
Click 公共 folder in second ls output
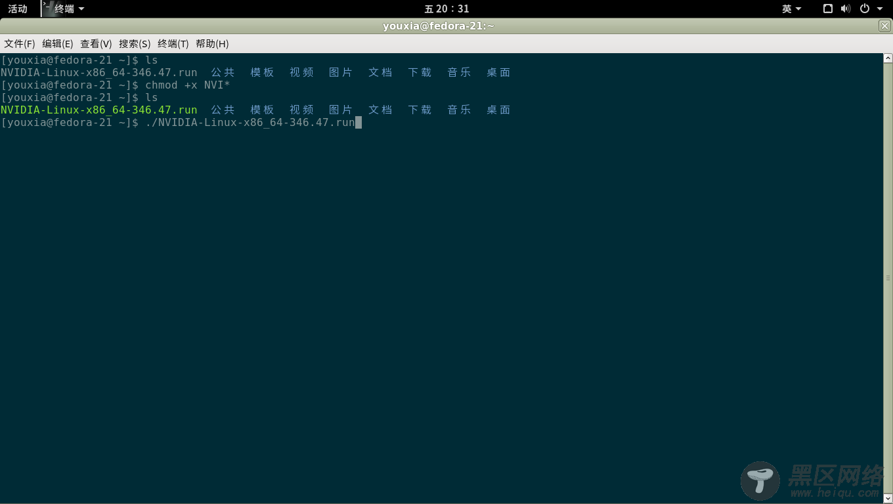pyautogui.click(x=223, y=110)
